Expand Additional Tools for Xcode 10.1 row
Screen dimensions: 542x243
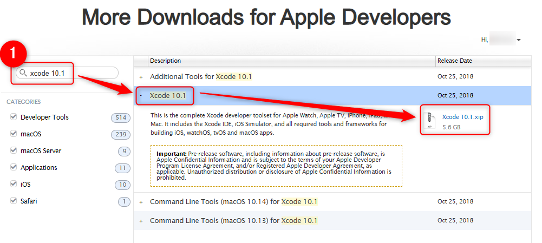pos(141,77)
